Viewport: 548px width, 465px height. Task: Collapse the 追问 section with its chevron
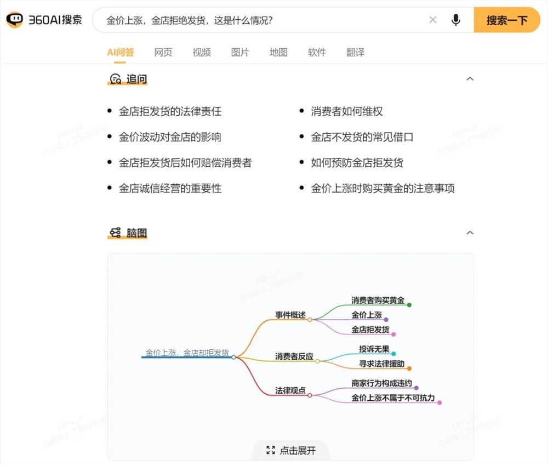tap(470, 79)
